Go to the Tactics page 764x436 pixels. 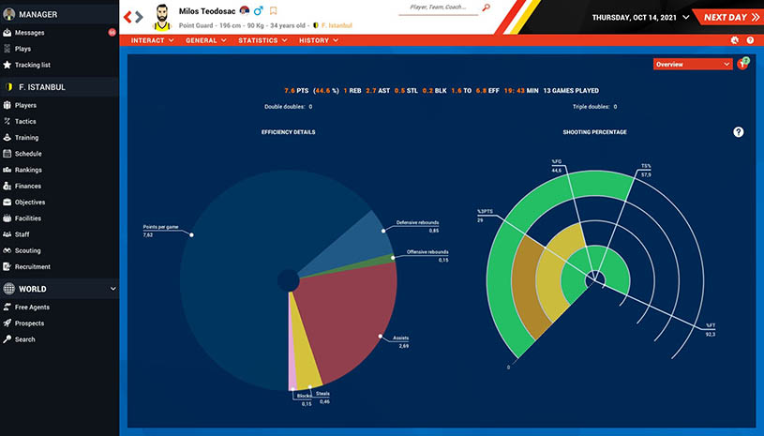pyautogui.click(x=28, y=121)
